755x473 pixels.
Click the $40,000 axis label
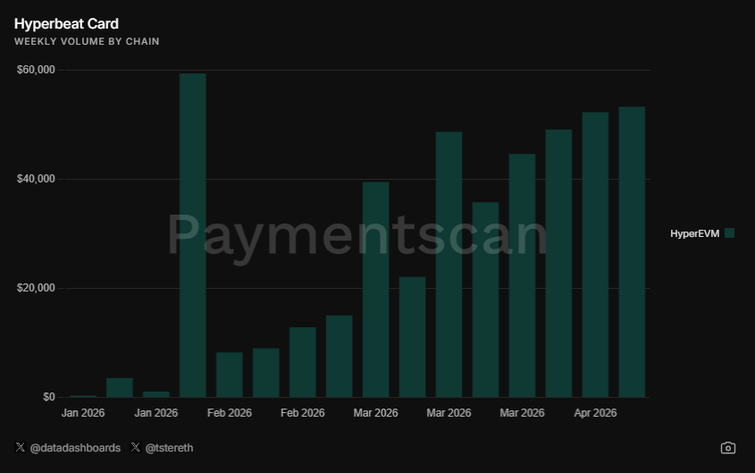(x=36, y=179)
